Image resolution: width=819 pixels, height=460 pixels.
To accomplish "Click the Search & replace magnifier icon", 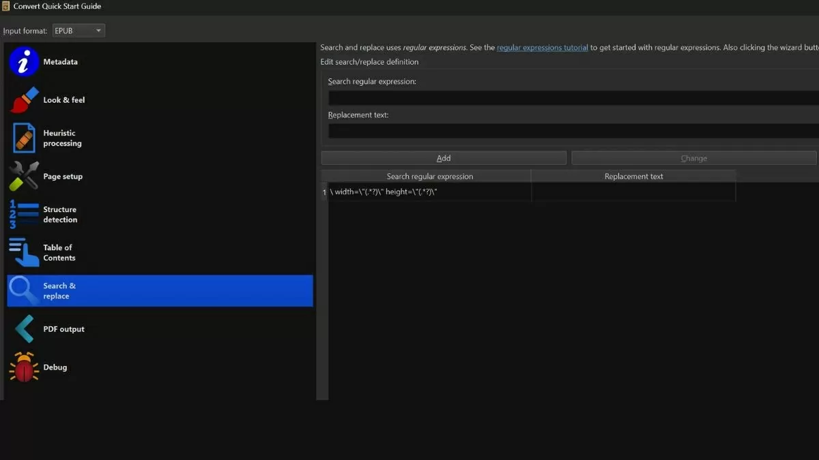I will 24,291.
